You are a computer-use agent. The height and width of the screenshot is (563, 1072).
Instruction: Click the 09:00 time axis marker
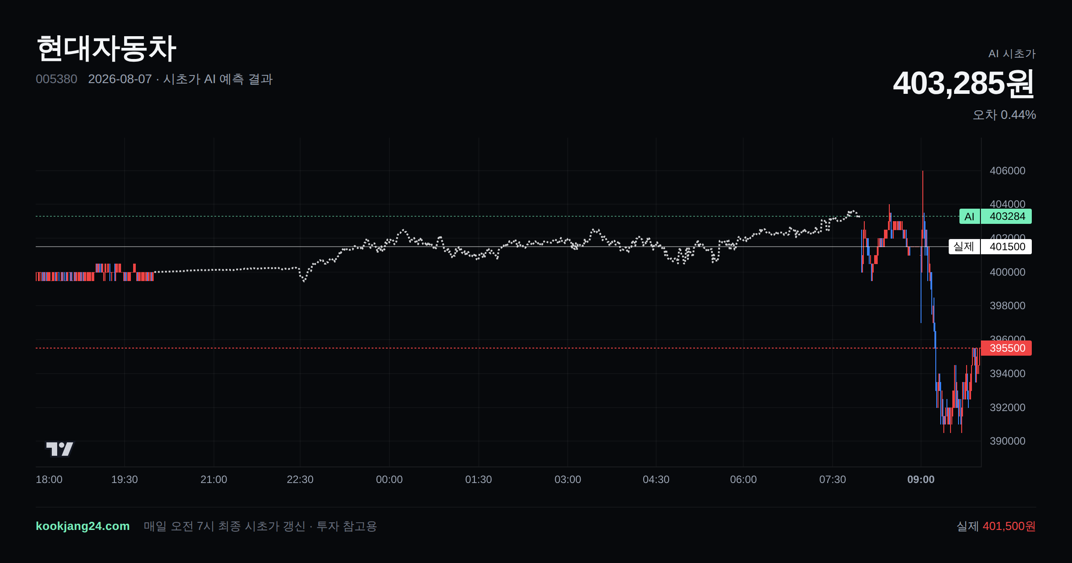pyautogui.click(x=921, y=479)
